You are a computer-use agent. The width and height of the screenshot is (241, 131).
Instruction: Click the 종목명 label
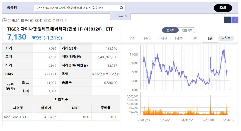pyautogui.click(x=12, y=8)
